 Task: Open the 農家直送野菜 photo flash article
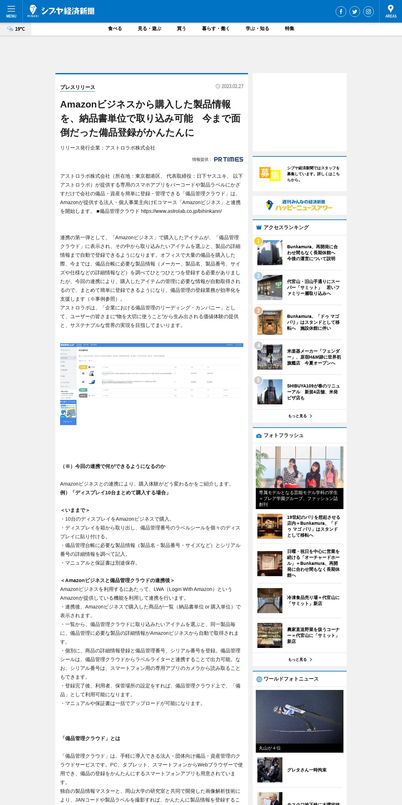click(x=313, y=635)
